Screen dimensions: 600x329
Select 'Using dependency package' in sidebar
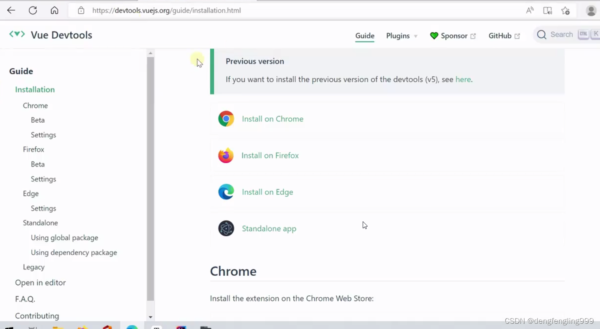(x=74, y=253)
